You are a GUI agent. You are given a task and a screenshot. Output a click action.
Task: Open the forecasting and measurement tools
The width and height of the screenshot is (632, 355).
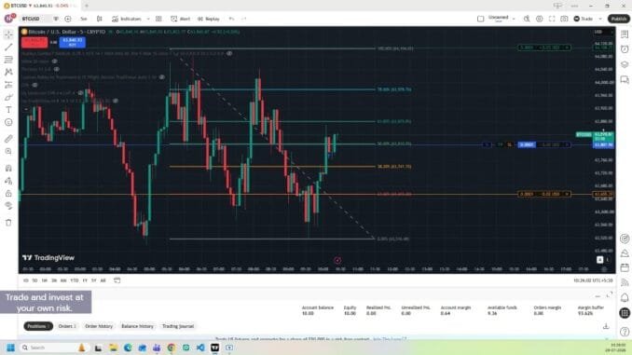coord(8,85)
